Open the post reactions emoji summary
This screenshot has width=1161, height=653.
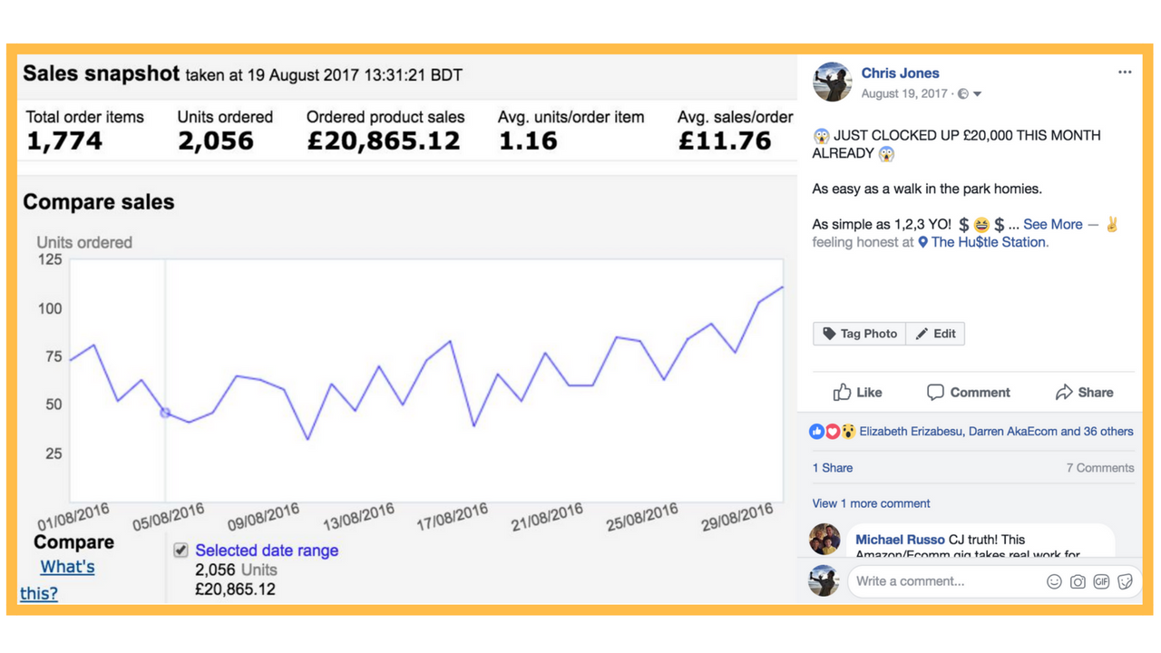[x=833, y=432]
